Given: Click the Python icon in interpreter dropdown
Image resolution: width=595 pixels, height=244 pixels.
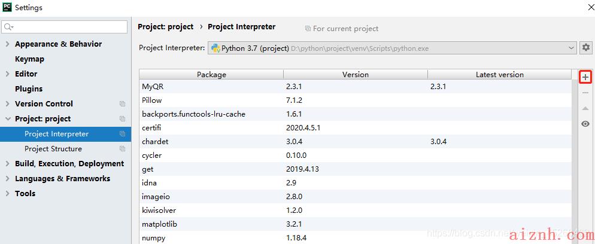Looking at the screenshot, I should tap(216, 48).
